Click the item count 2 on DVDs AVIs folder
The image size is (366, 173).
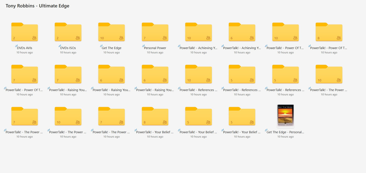coord(14,38)
